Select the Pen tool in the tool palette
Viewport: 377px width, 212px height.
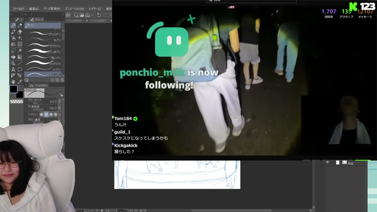[x=13, y=26]
